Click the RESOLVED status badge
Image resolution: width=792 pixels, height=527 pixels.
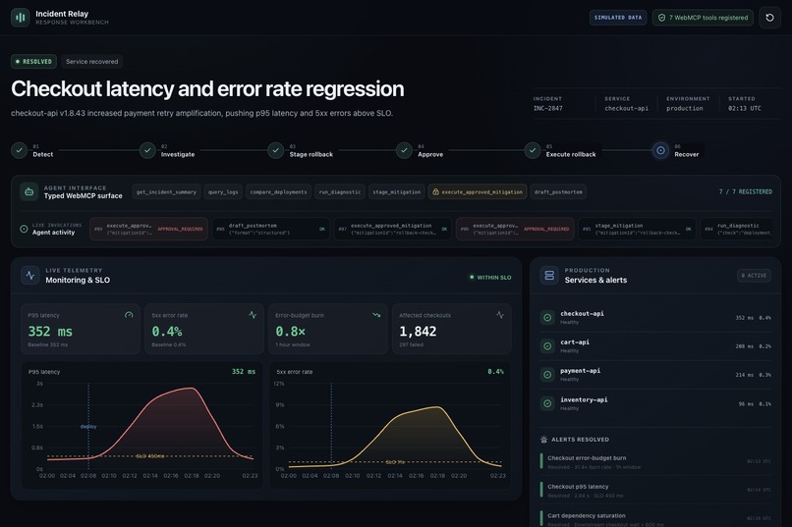click(x=33, y=62)
